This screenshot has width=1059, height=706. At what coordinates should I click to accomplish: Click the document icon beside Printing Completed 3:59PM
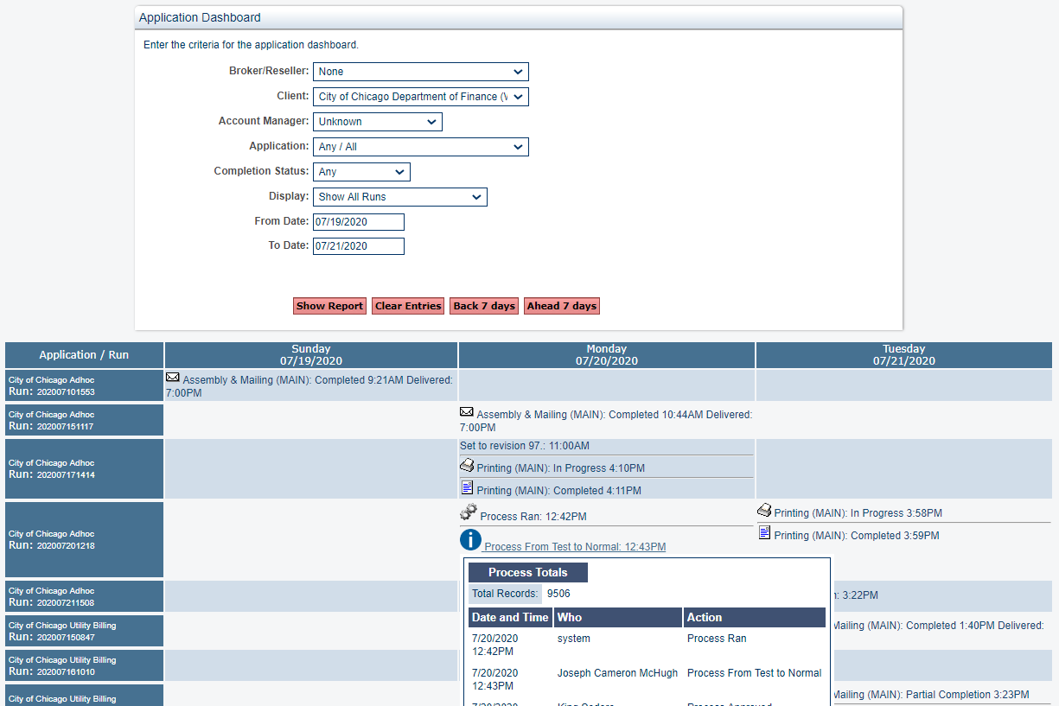click(764, 533)
